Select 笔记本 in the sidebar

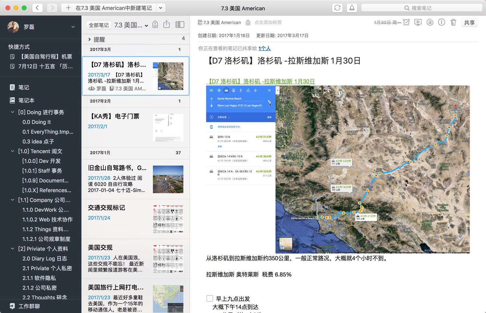26,100
